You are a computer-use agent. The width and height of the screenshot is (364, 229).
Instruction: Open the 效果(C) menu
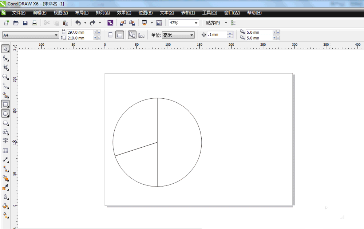(x=124, y=13)
